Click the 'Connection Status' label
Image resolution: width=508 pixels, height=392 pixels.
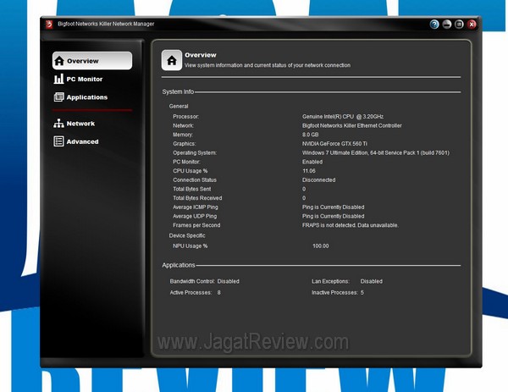(x=195, y=179)
